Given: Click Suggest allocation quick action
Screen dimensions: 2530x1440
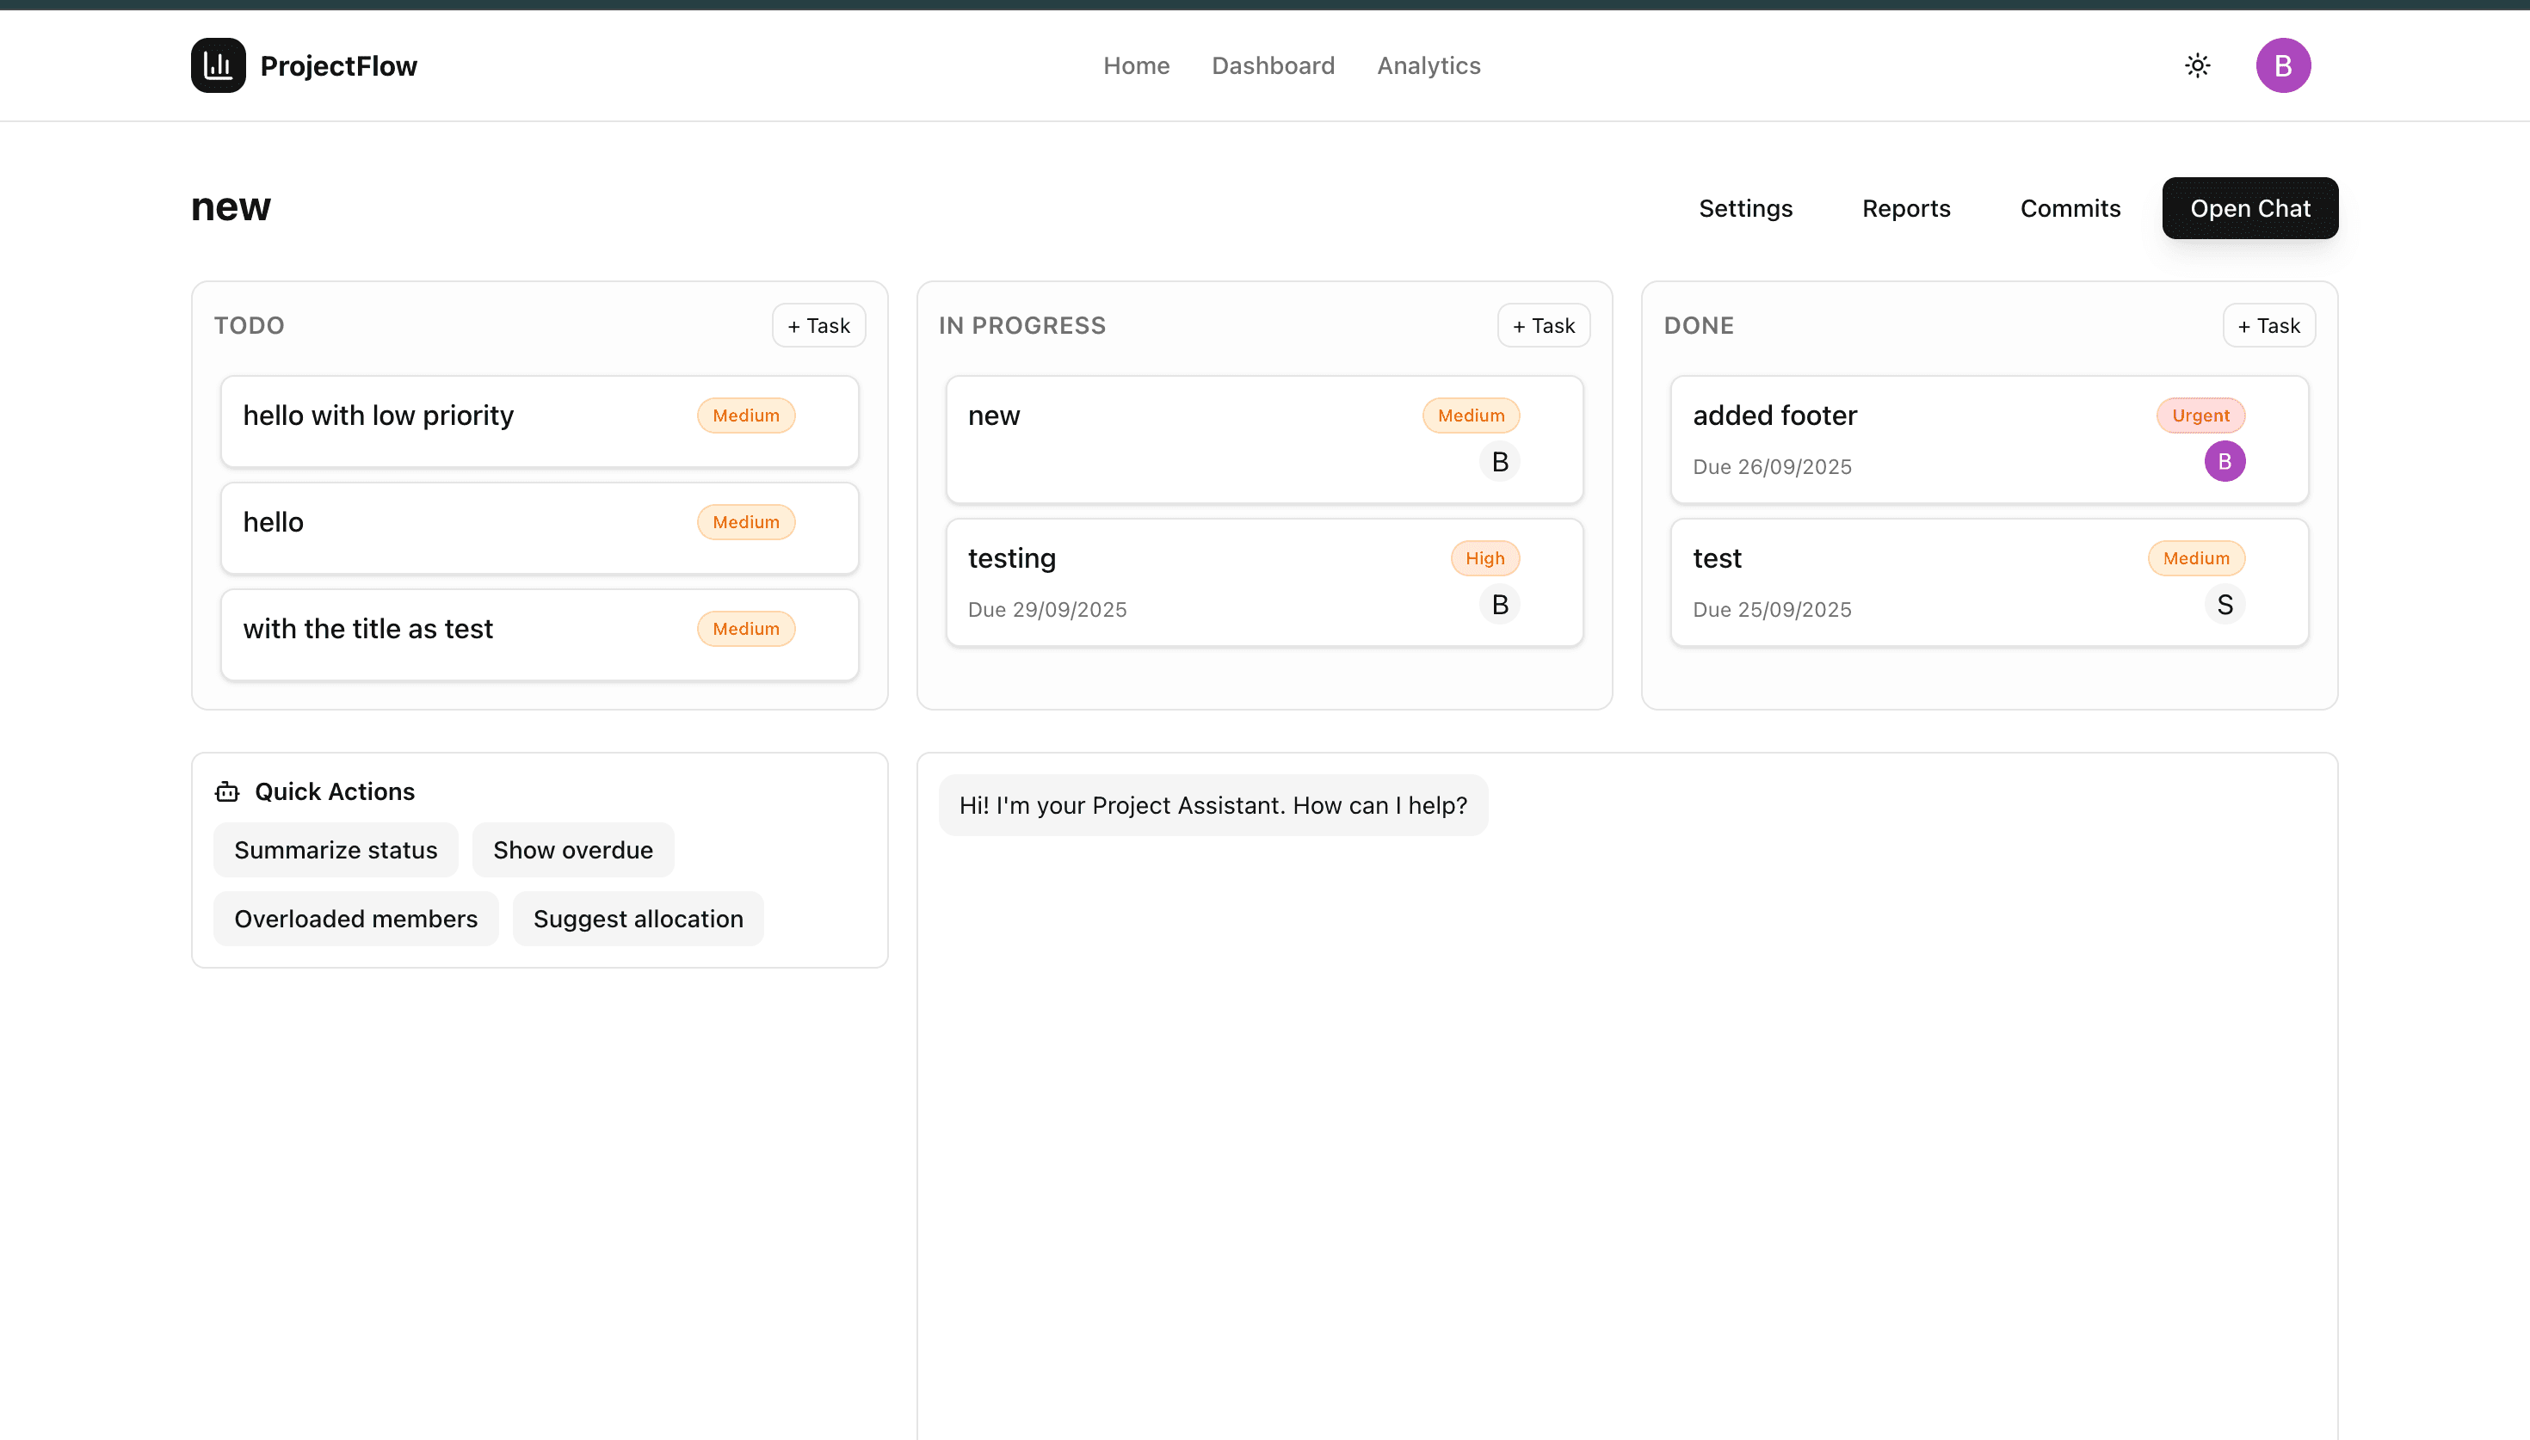Looking at the screenshot, I should tap(637, 918).
